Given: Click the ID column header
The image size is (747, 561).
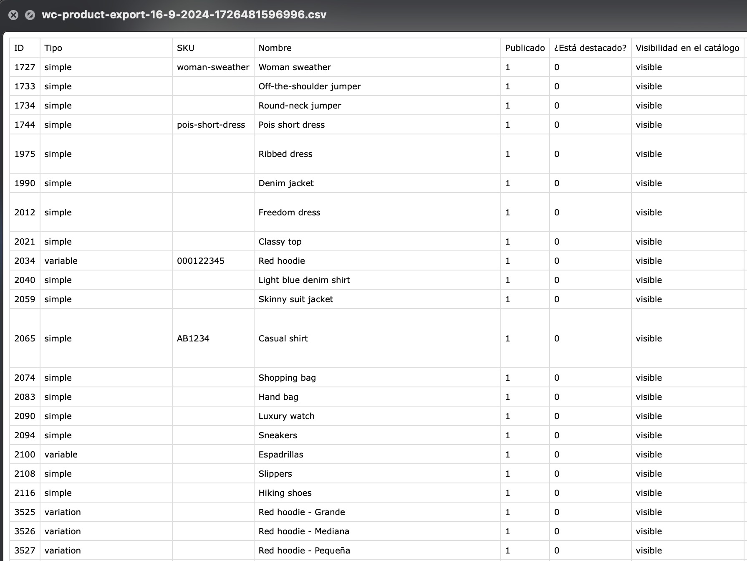Looking at the screenshot, I should (19, 48).
